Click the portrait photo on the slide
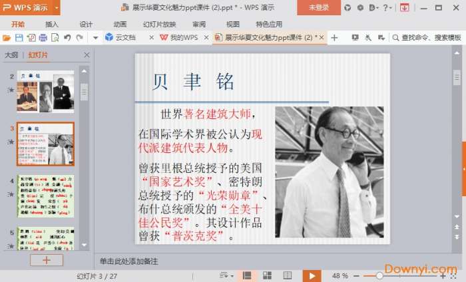This screenshot has width=466, height=282. click(x=330, y=172)
